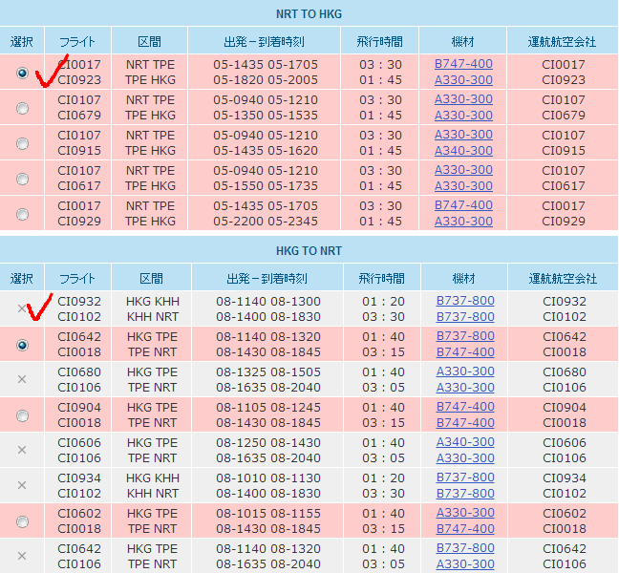
Task: Click the NRT TO HKG section title
Action: 309,14
